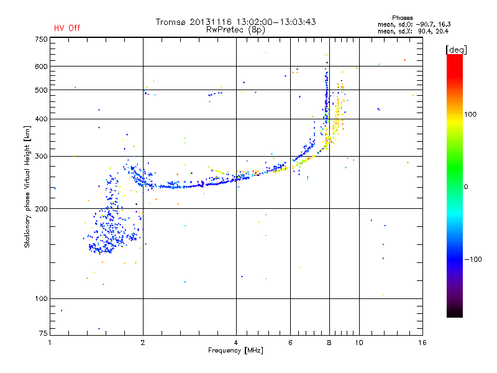The image size is (497, 373).
Task: Click the colorbar "-100" degree label
Action: pyautogui.click(x=473, y=259)
